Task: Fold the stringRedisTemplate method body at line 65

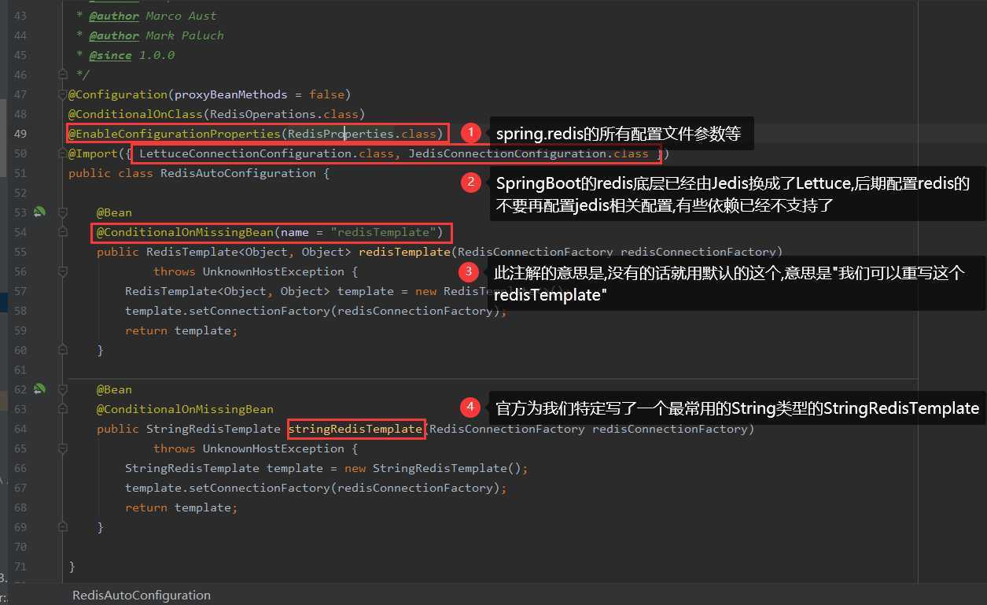Action: pyautogui.click(x=63, y=448)
